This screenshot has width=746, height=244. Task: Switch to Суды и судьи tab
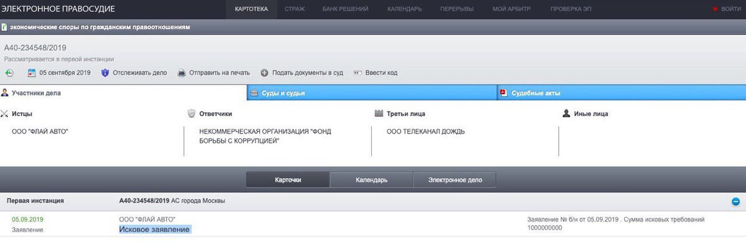[372, 93]
